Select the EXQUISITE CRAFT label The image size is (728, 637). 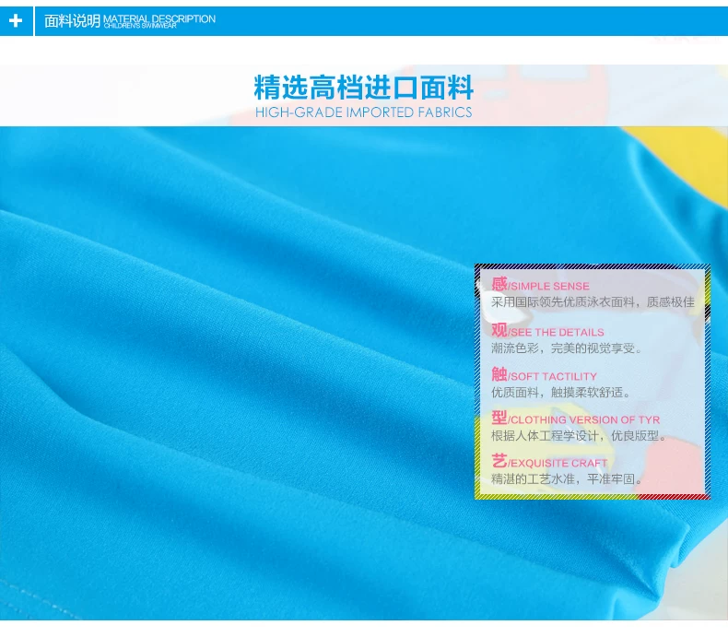[558, 463]
